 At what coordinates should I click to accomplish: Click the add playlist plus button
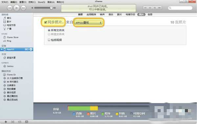point(6,122)
